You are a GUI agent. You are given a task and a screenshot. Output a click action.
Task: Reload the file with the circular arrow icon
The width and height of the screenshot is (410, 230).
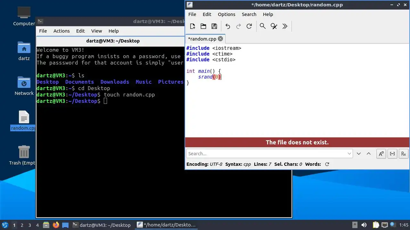[x=249, y=26]
